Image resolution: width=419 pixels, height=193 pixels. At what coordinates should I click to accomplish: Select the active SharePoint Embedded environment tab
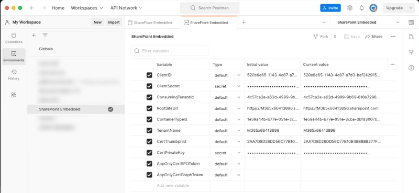pos(208,22)
